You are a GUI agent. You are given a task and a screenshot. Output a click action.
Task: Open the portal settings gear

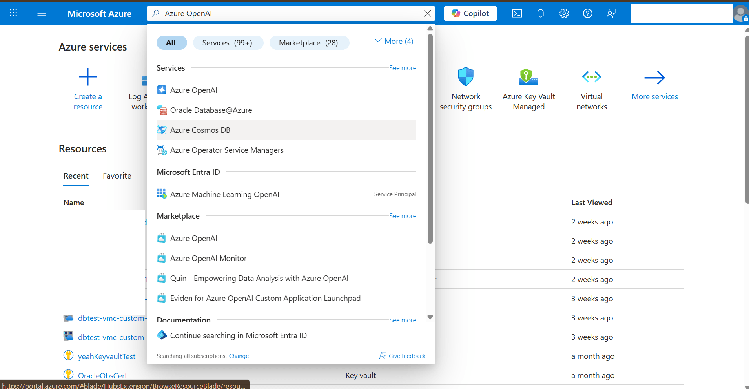[564, 13]
